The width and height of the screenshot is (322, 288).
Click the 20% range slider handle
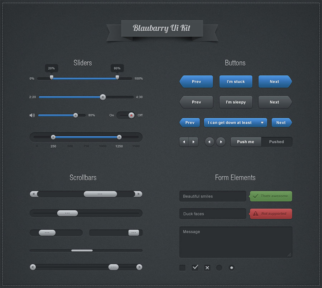[52, 77]
